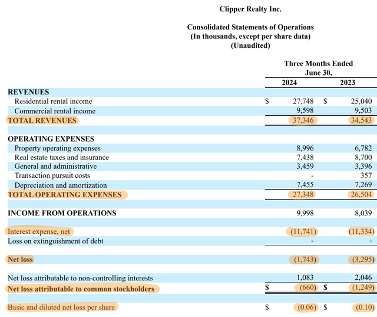
Task: Click 'Consolidated Statements of Operations' heading
Action: click(250, 27)
